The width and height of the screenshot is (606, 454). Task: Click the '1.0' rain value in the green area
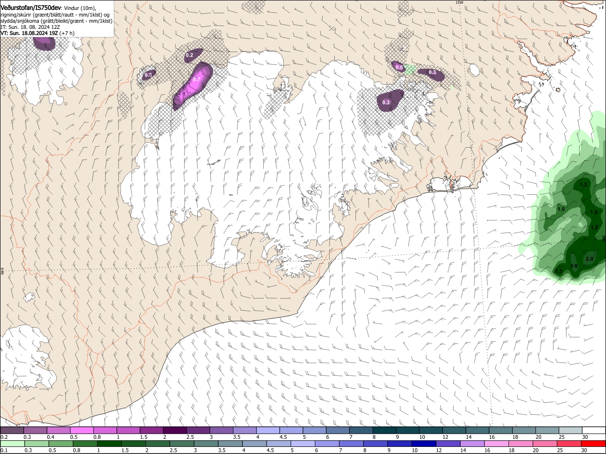click(x=561, y=209)
